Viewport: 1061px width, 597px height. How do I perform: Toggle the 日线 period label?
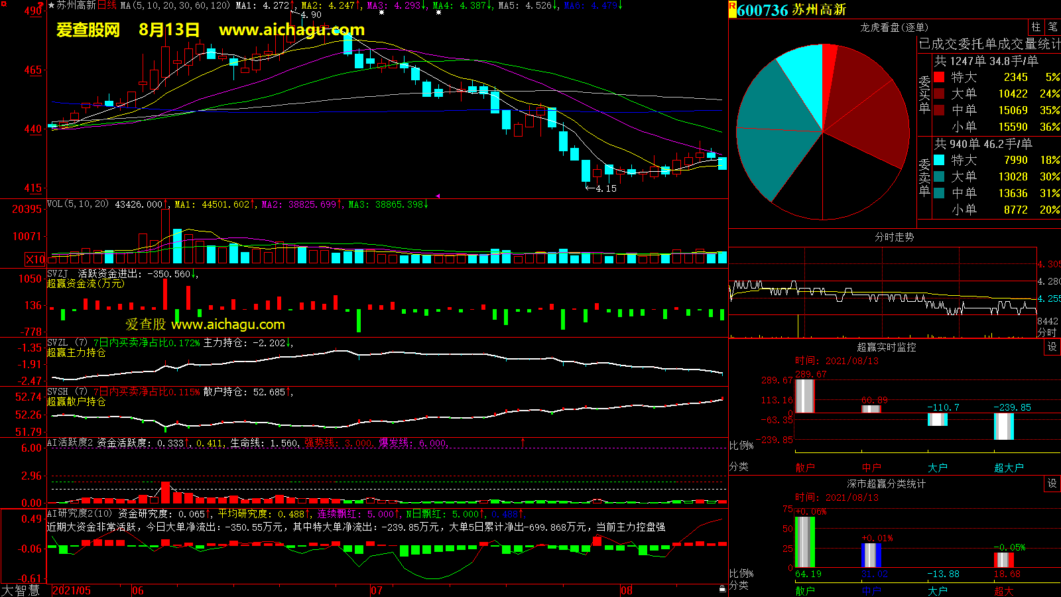tap(107, 5)
